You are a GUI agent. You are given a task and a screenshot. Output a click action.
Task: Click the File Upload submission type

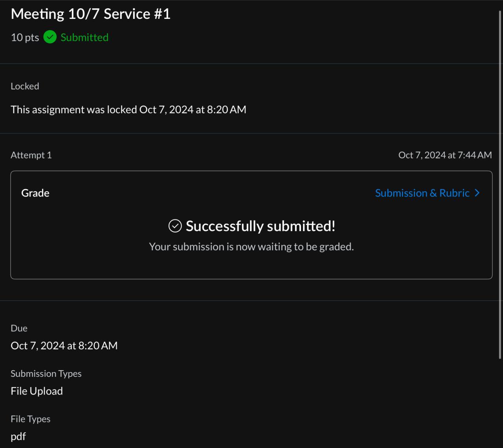click(x=37, y=391)
